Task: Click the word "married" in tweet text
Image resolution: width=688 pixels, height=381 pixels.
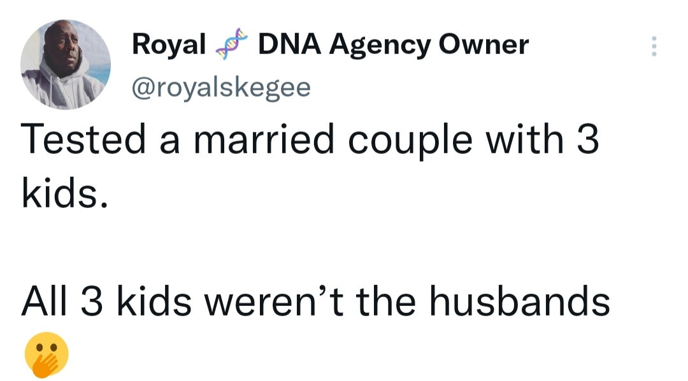Action: [264, 139]
